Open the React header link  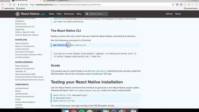point(178,14)
